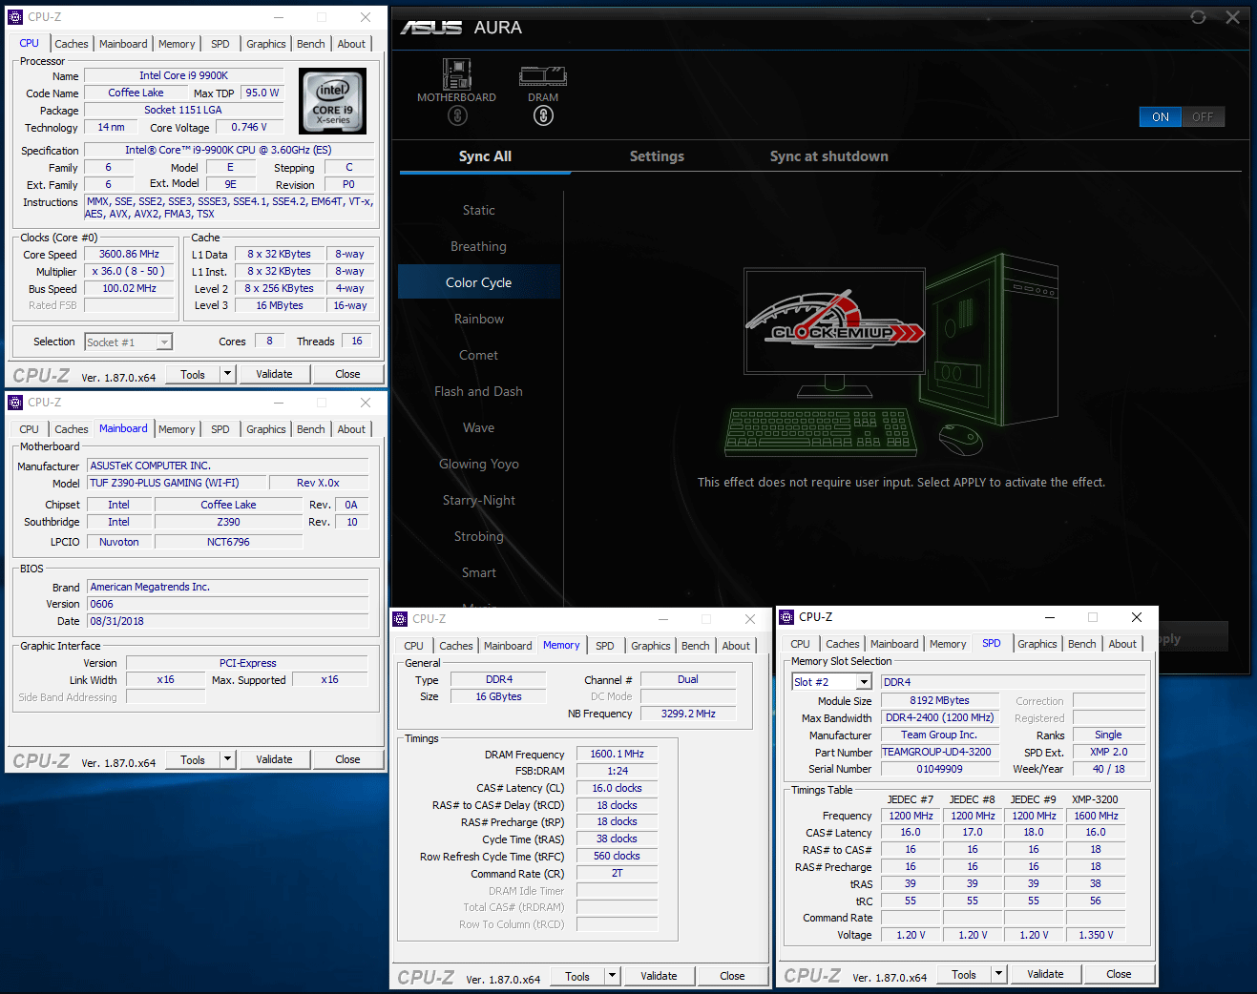
Task: Click CPU-Z icon in the Mainboard window title bar
Action: 15,403
